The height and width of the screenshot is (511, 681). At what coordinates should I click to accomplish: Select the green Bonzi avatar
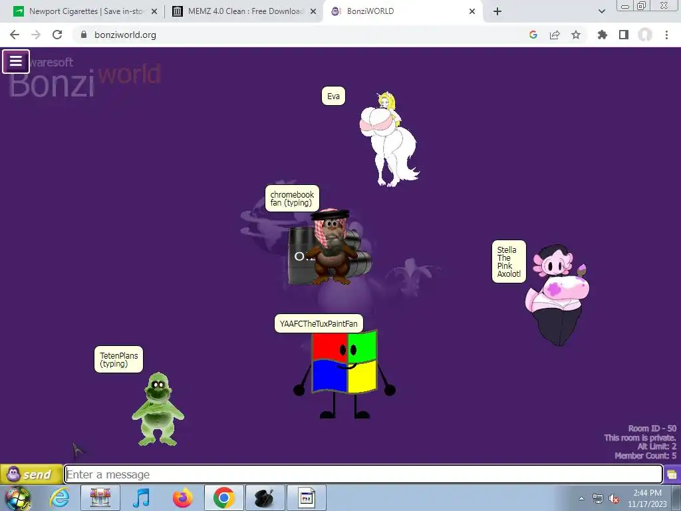click(158, 409)
